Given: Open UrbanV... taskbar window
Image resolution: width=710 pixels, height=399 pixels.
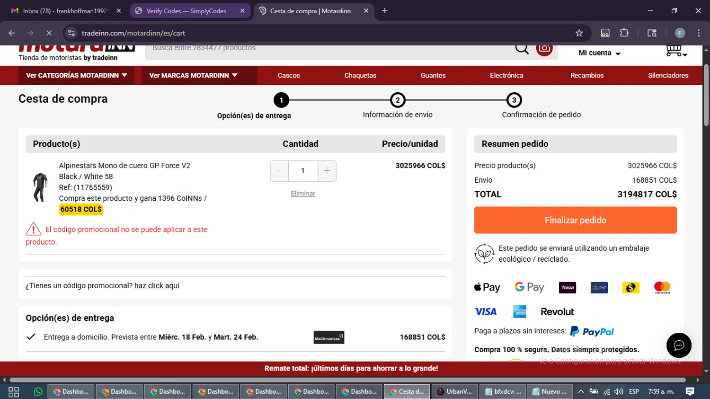Looking at the screenshot, I should 454,391.
